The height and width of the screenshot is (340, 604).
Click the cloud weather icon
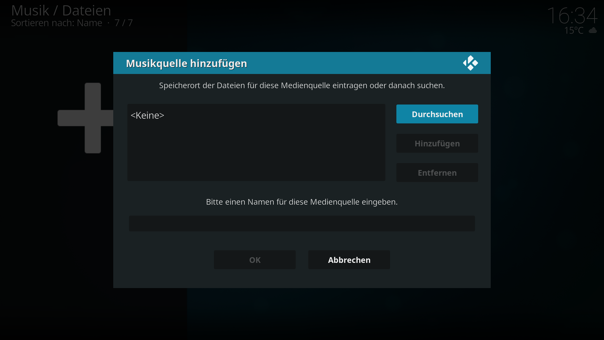coord(593,31)
